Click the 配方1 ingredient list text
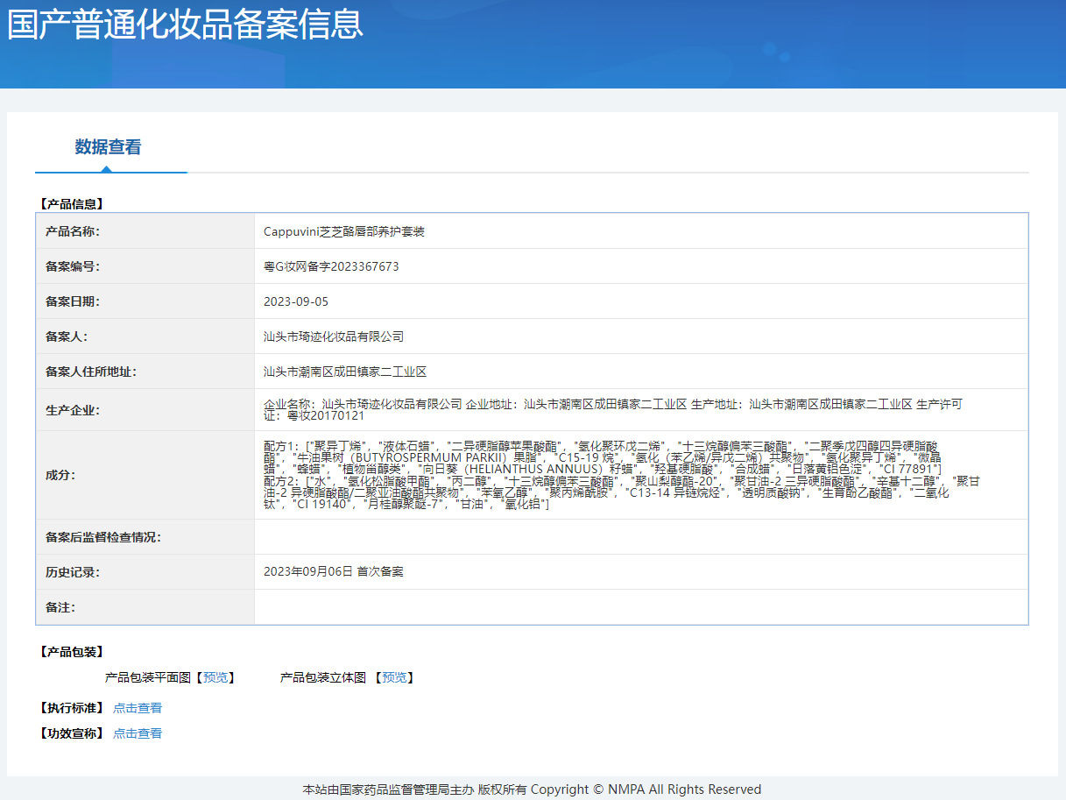 pos(603,457)
